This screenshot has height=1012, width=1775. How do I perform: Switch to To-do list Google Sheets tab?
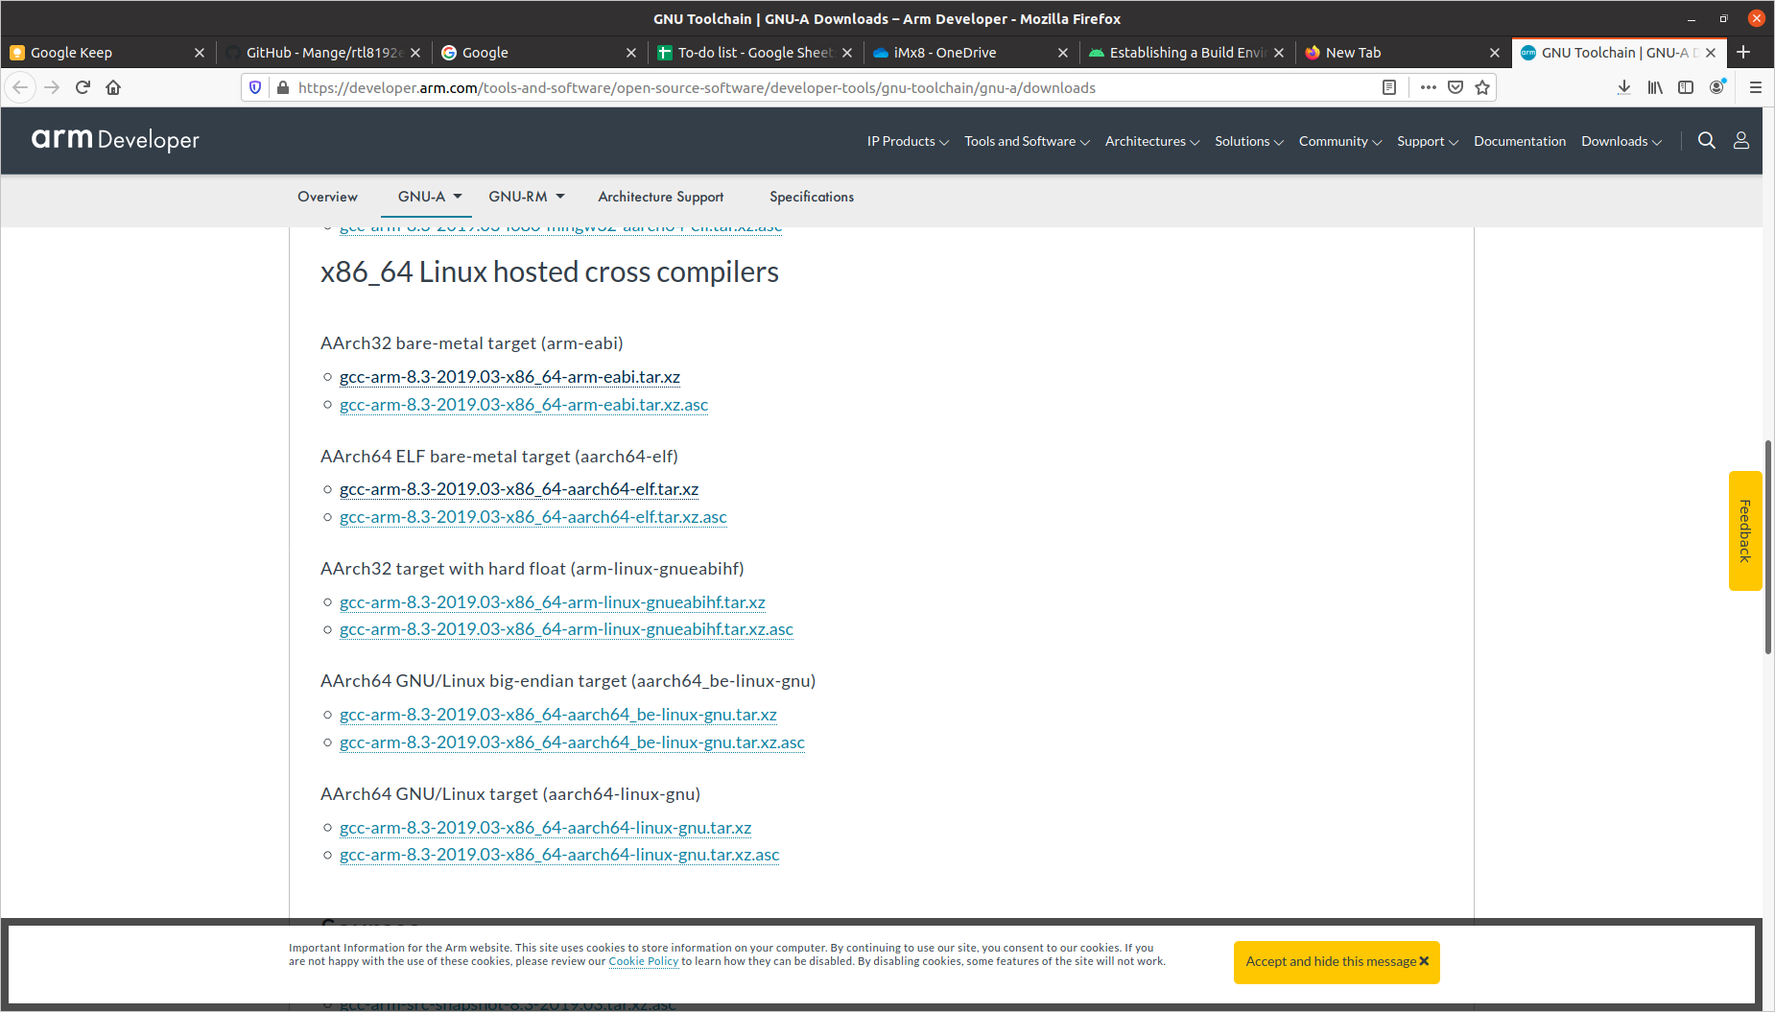pos(755,53)
